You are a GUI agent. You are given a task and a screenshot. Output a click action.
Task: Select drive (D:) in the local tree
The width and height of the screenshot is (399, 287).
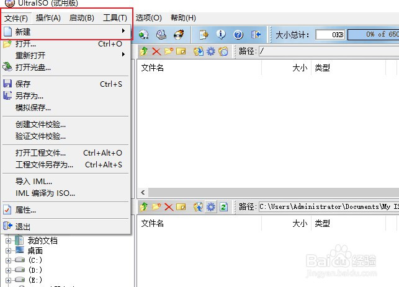[35, 270]
